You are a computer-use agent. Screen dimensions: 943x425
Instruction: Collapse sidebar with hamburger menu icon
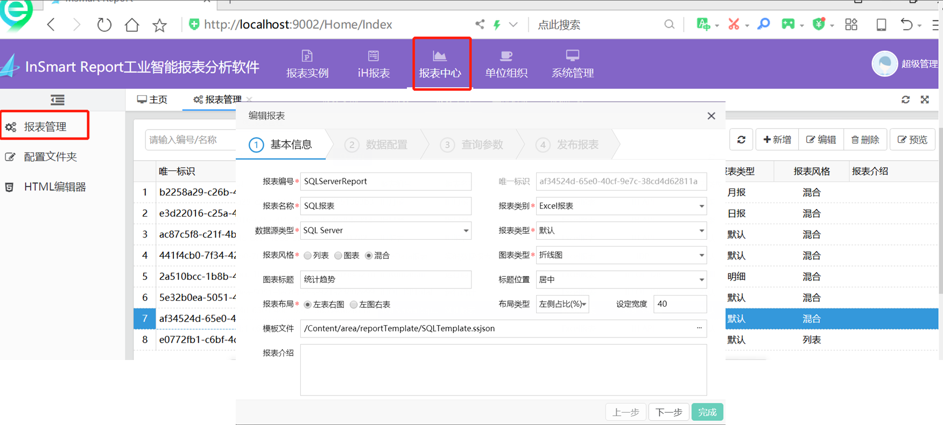pos(58,100)
